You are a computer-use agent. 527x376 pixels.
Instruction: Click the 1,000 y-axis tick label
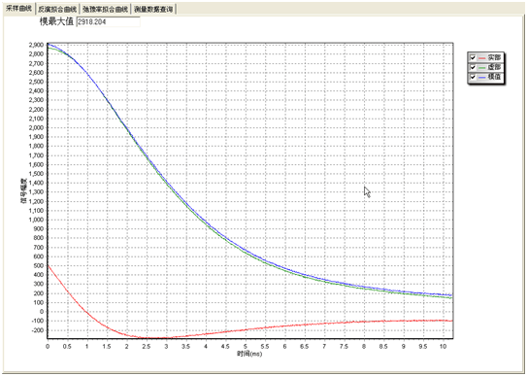click(x=36, y=220)
